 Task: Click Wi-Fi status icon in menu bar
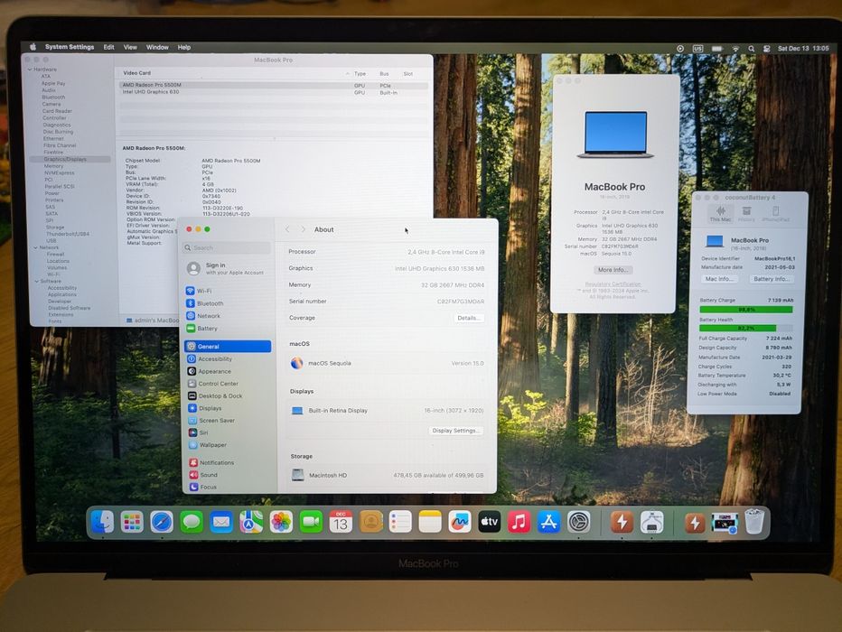735,48
